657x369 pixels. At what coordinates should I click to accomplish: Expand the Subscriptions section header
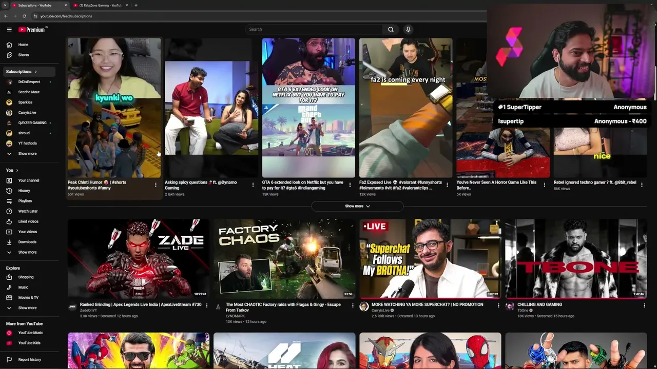pyautogui.click(x=22, y=72)
